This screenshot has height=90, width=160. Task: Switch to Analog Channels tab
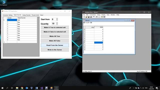click(26, 15)
